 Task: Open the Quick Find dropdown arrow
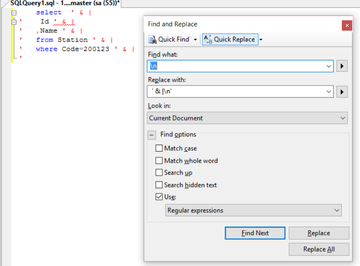pyautogui.click(x=195, y=40)
